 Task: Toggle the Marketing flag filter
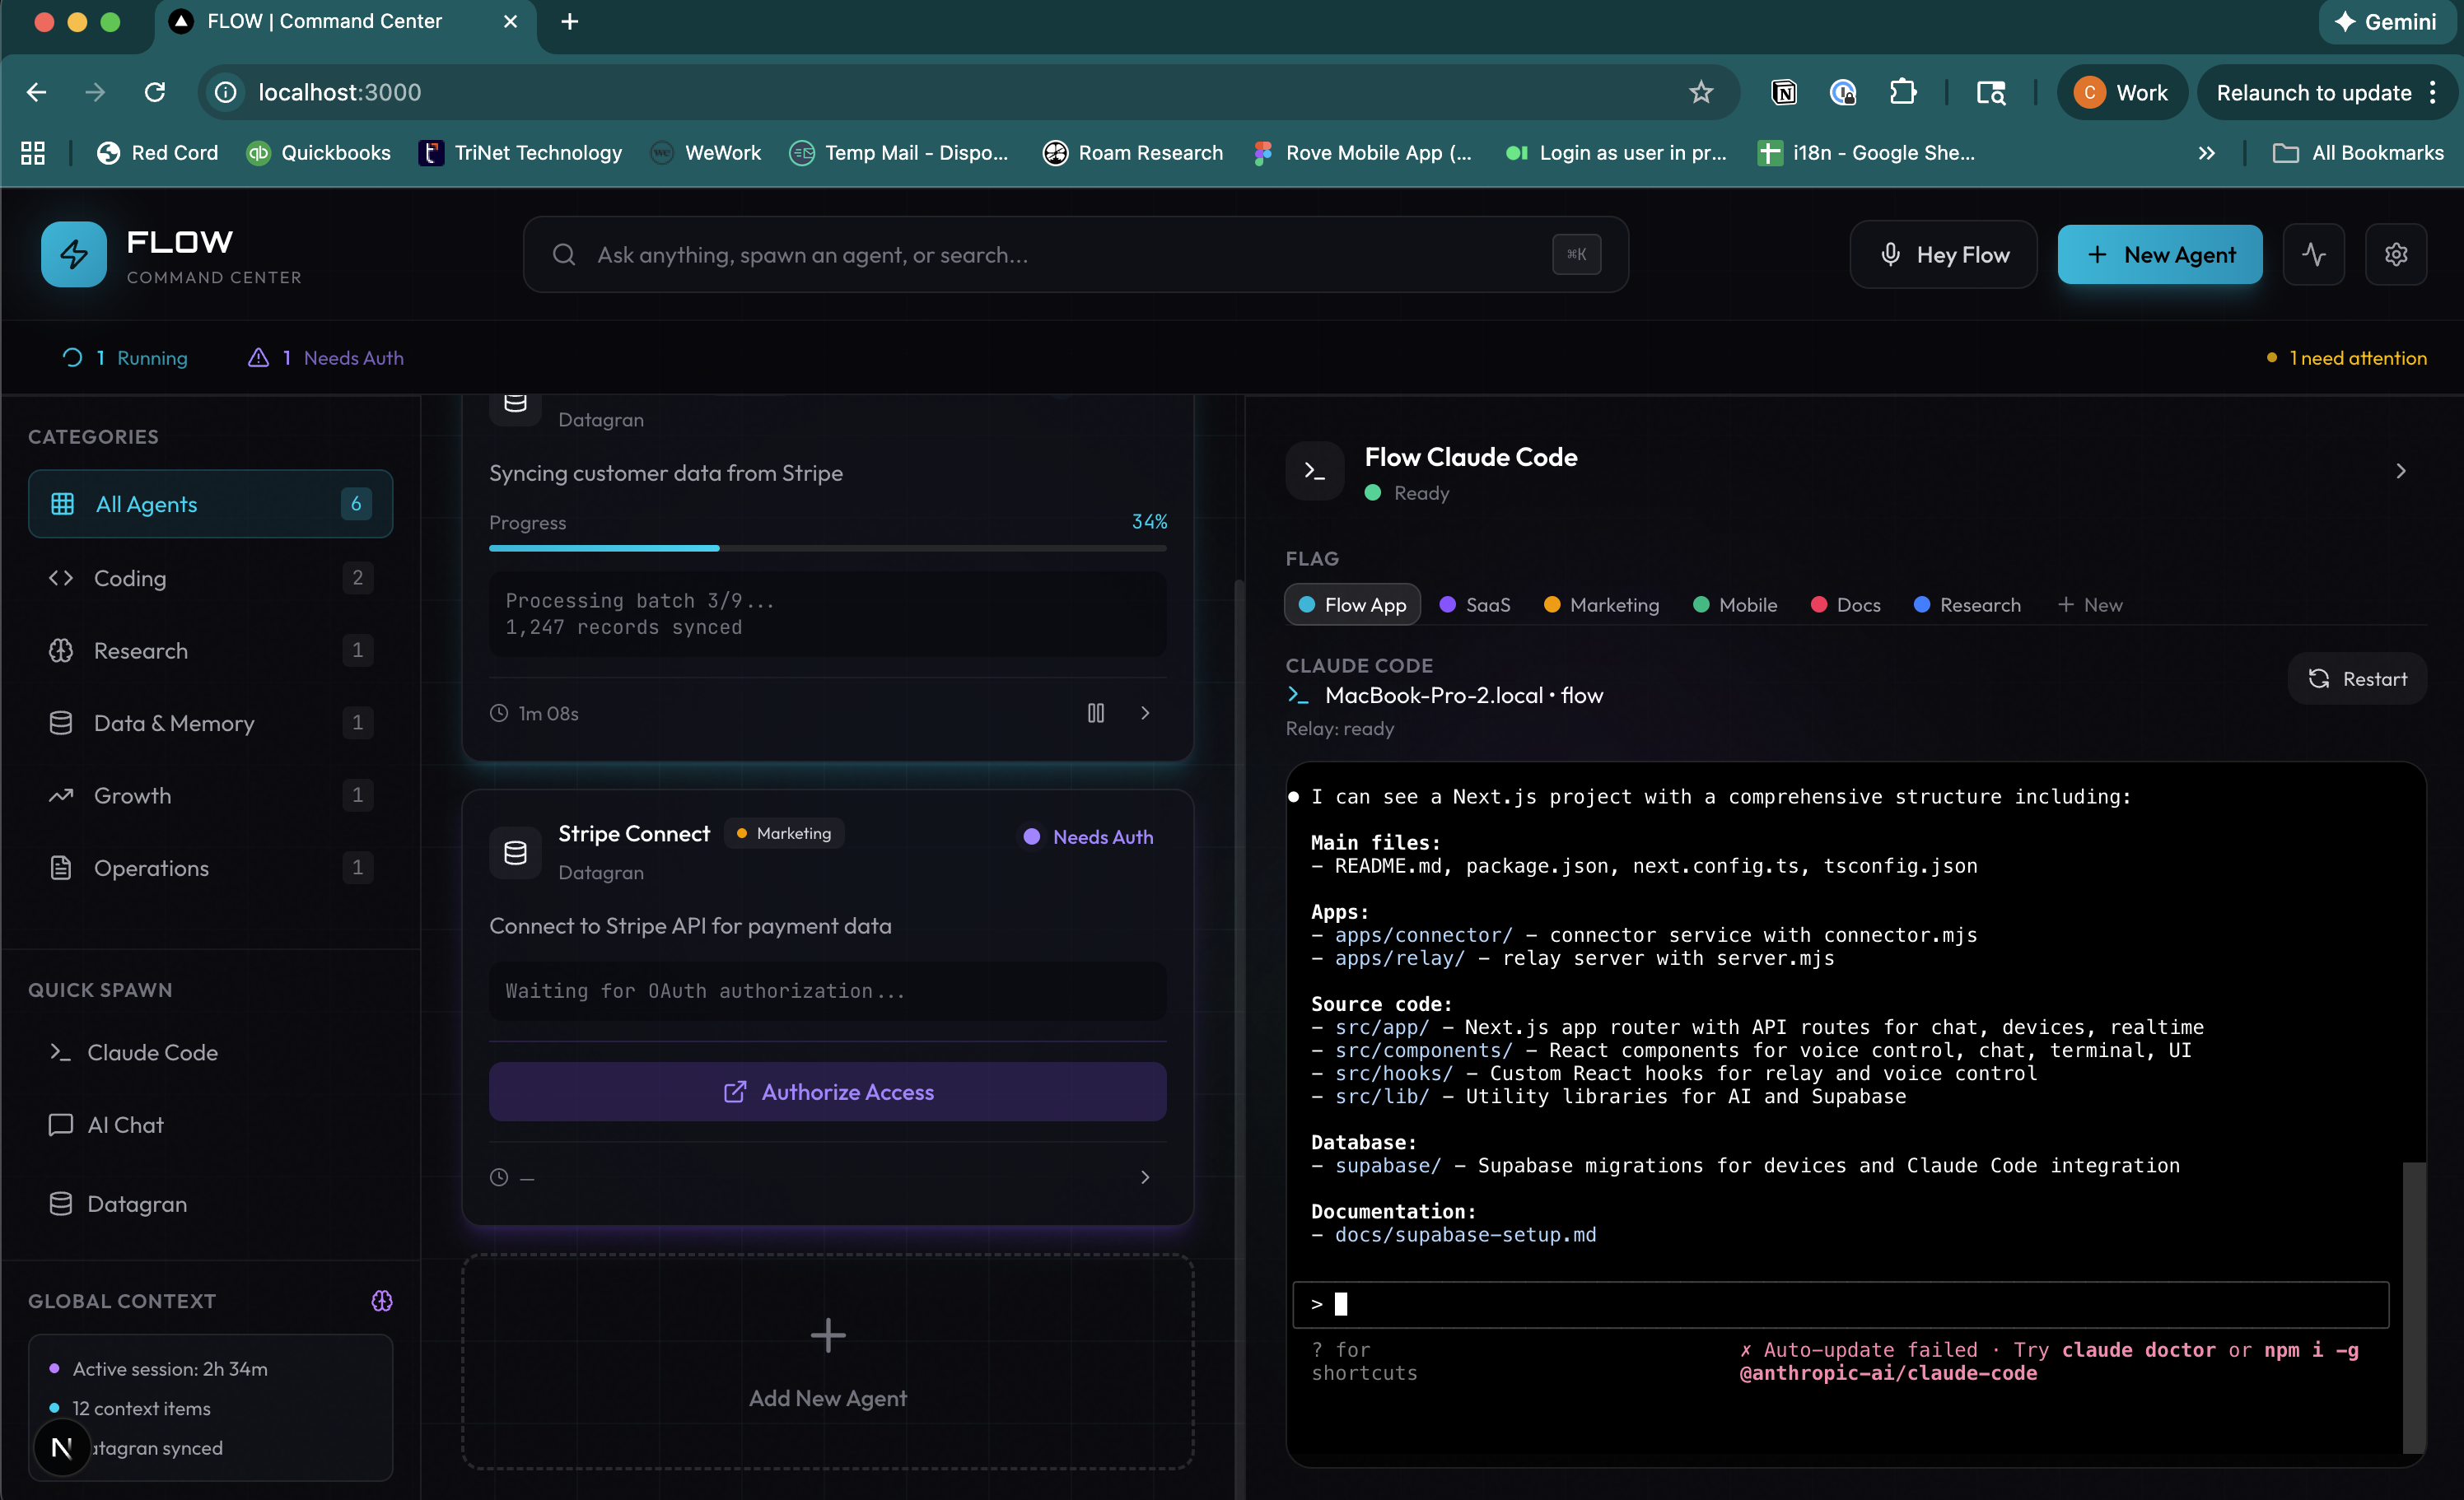click(1600, 604)
